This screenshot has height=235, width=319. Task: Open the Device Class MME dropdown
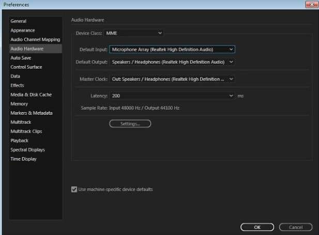(134, 33)
